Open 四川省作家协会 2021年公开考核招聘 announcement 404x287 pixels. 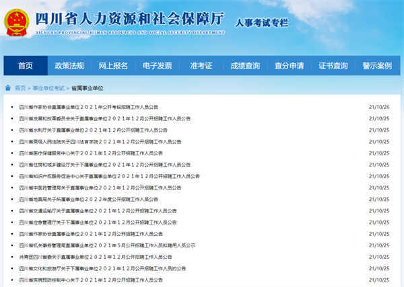(x=89, y=107)
